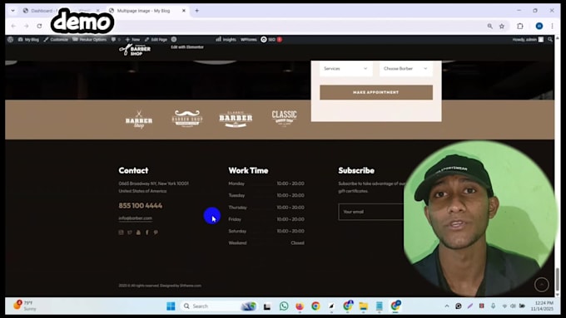Screen dimensions: 566x318
Task: Open the Twitter social icon
Action: tap(130, 232)
